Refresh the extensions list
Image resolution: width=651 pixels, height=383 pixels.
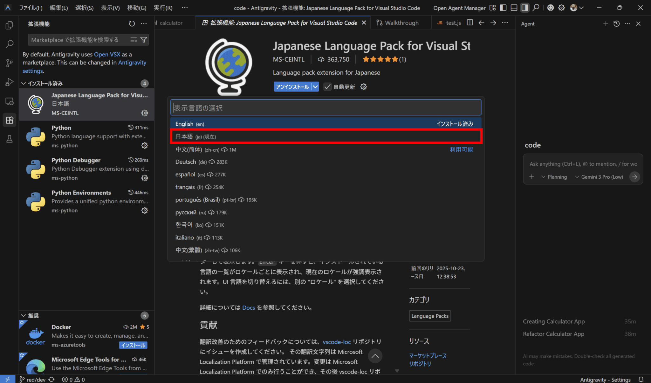coord(132,24)
